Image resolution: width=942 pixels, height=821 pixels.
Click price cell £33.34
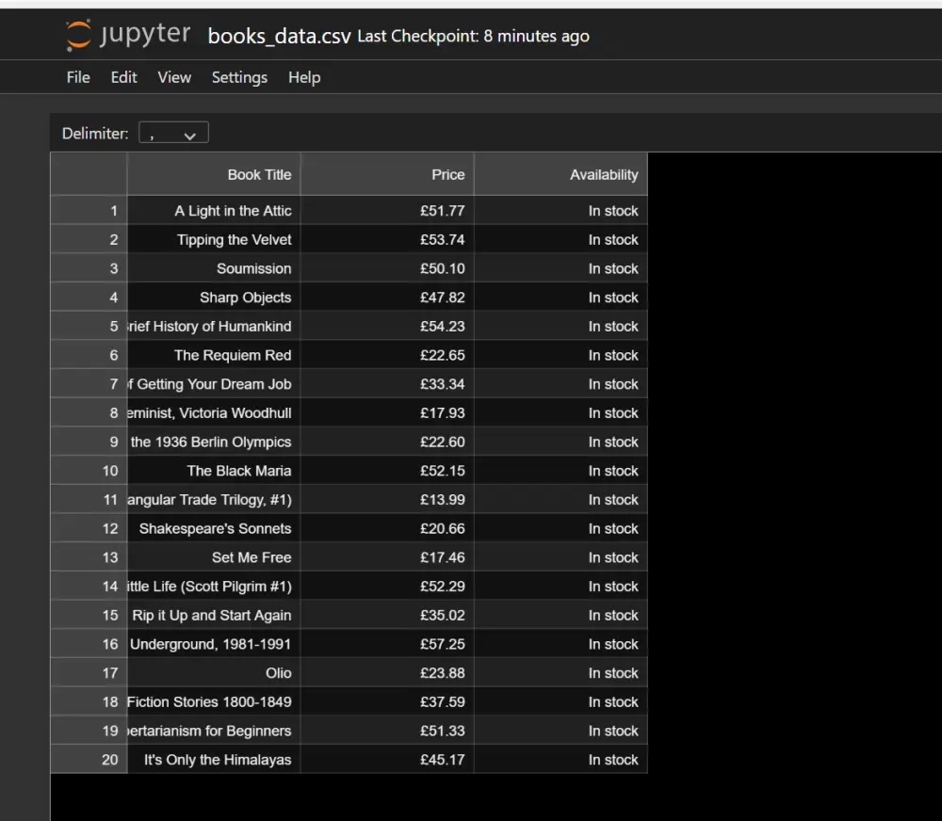click(x=387, y=384)
